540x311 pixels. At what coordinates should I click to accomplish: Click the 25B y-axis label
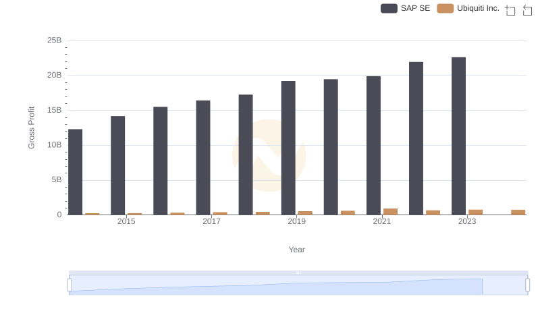(55, 40)
